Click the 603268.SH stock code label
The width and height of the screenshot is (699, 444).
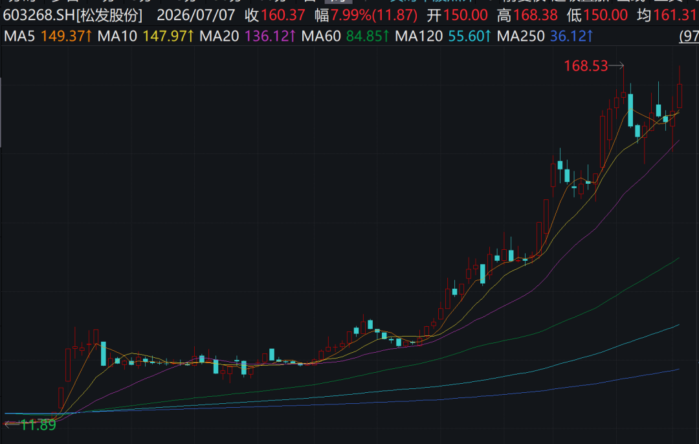click(39, 16)
